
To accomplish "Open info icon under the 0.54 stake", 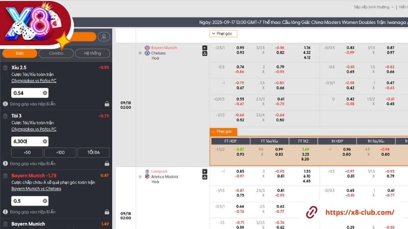I will click(5, 104).
